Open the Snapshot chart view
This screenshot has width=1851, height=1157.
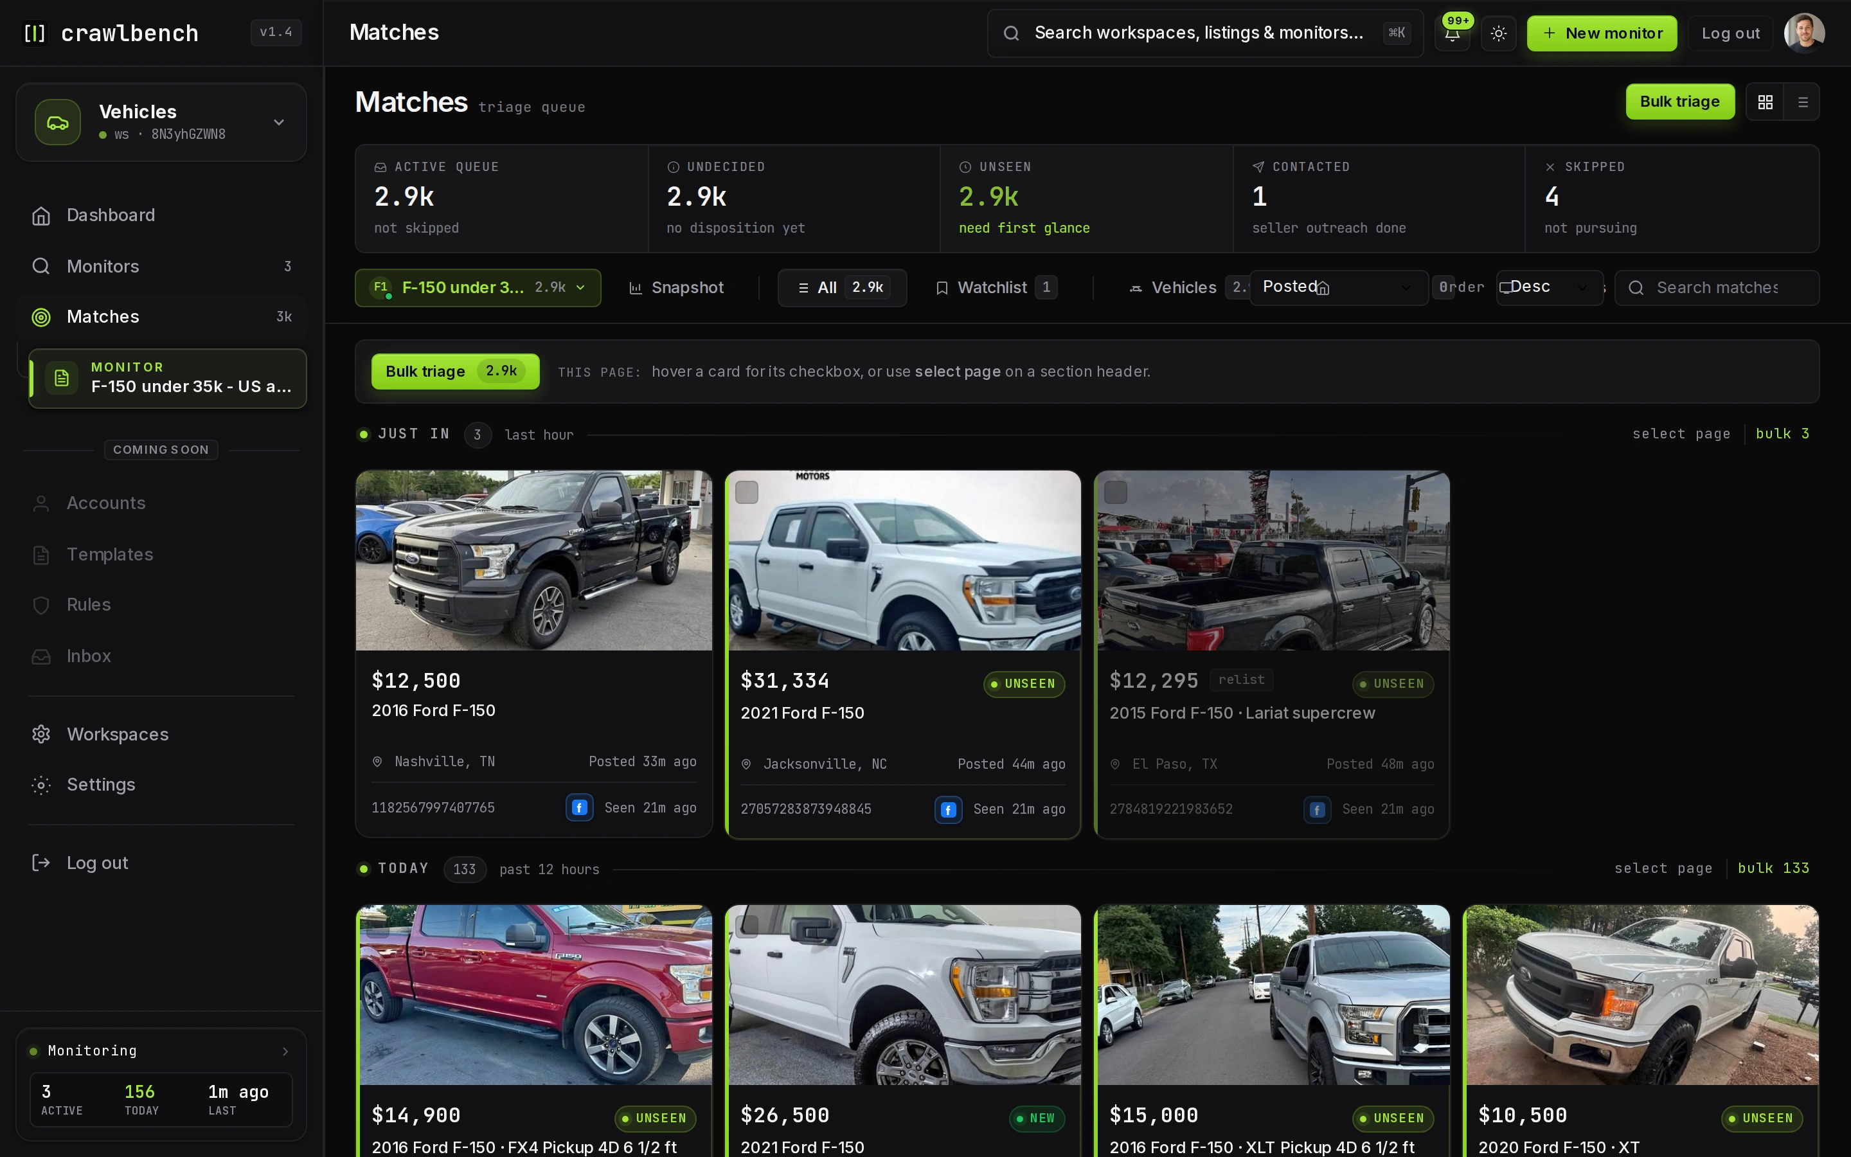(676, 288)
